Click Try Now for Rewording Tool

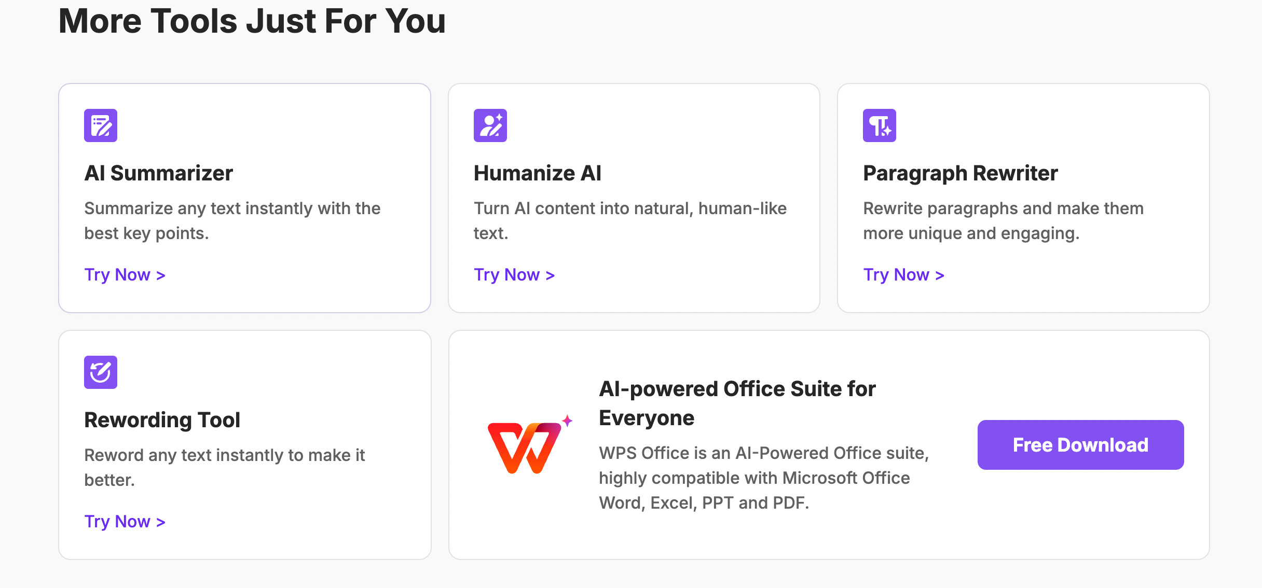(118, 521)
